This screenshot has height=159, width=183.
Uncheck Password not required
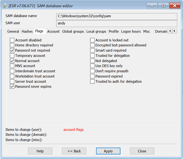(12, 50)
